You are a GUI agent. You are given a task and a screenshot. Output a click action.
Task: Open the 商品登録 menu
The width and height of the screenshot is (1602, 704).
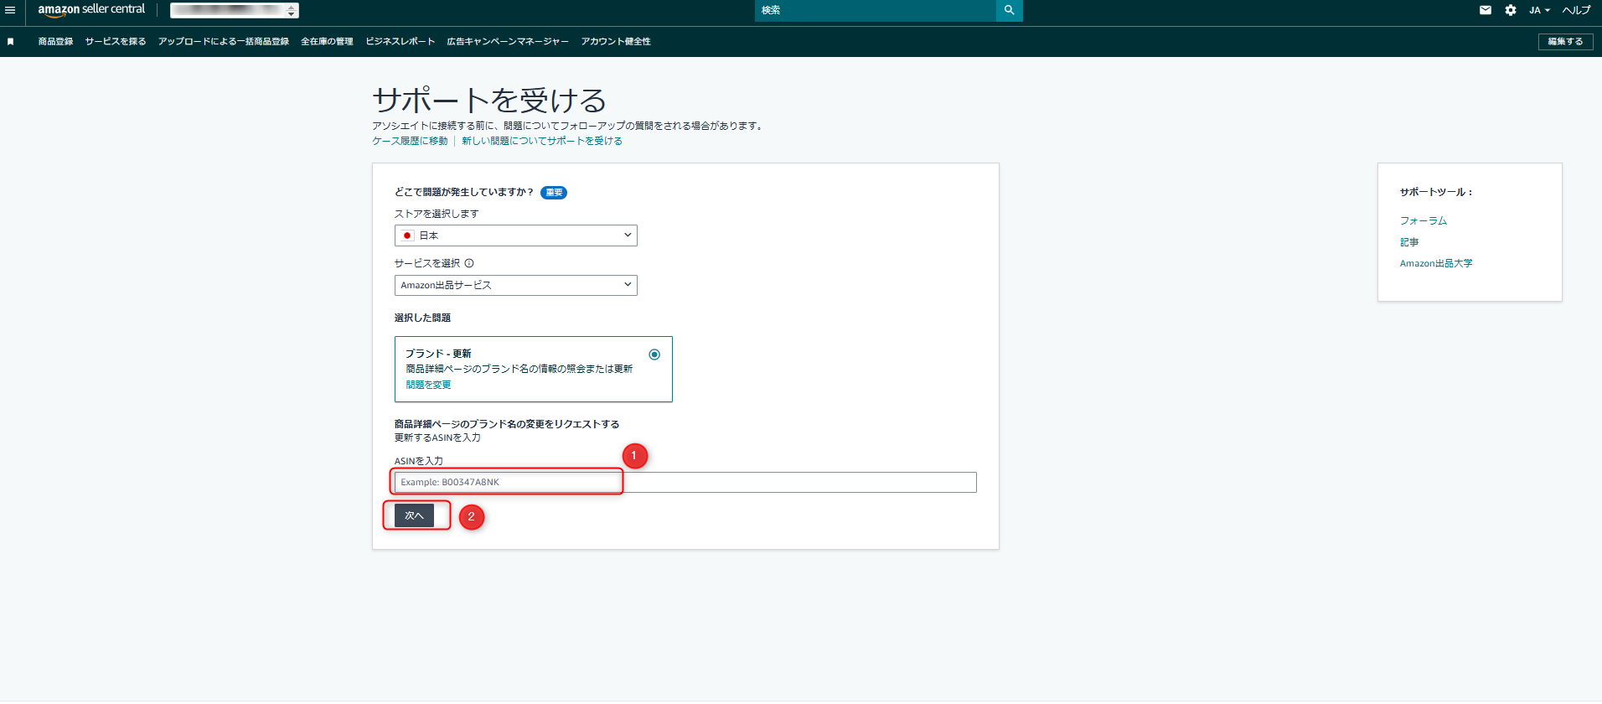point(55,41)
